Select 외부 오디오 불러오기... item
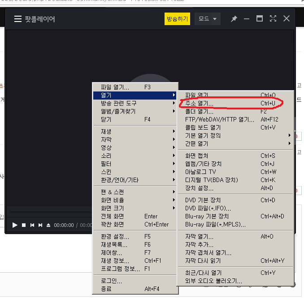The width and height of the screenshot is (304, 300). tap(235, 281)
